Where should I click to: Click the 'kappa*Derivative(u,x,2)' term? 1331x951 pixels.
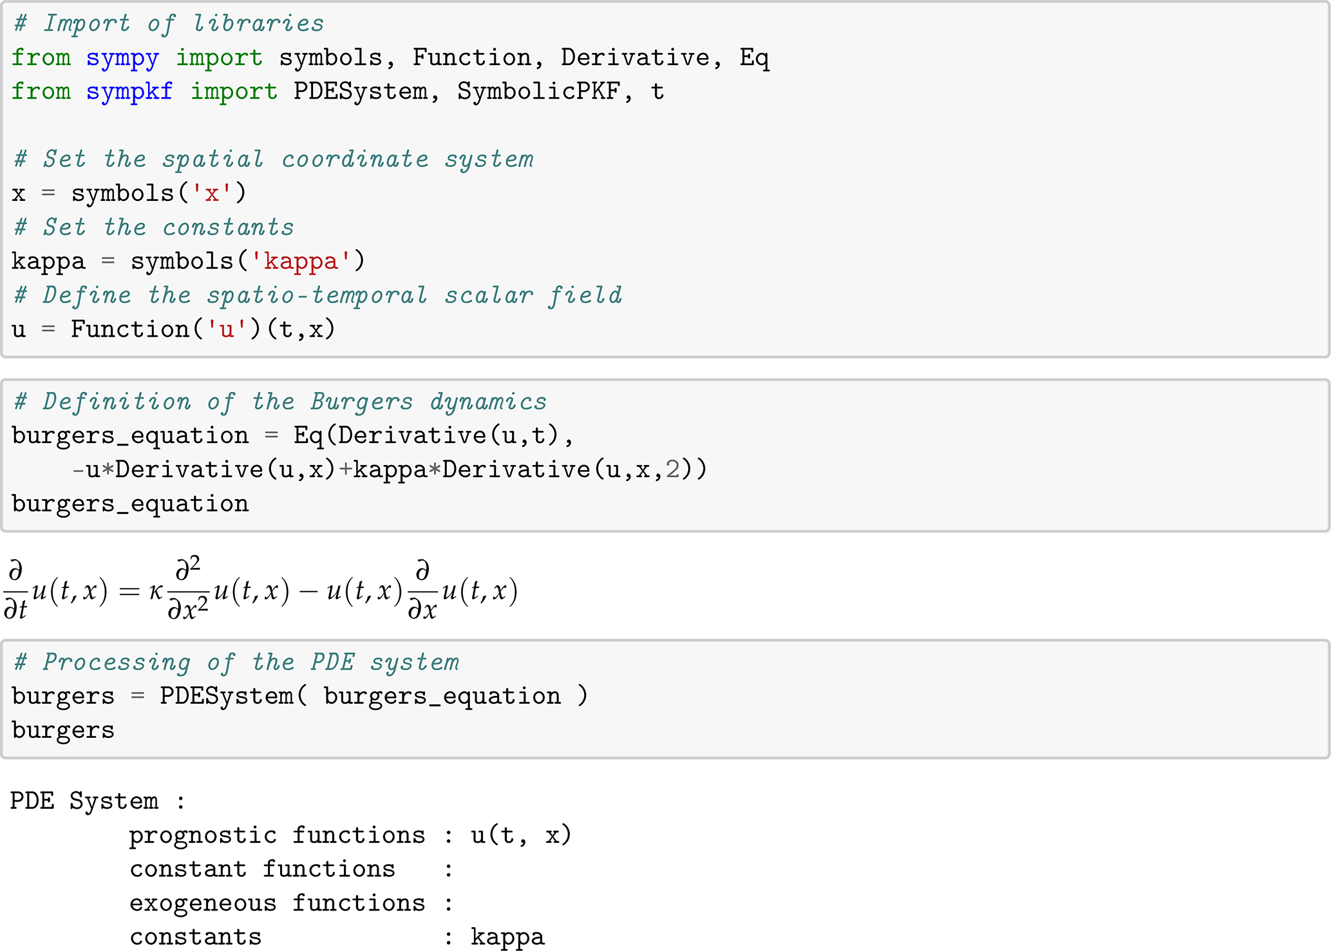pos(528,470)
